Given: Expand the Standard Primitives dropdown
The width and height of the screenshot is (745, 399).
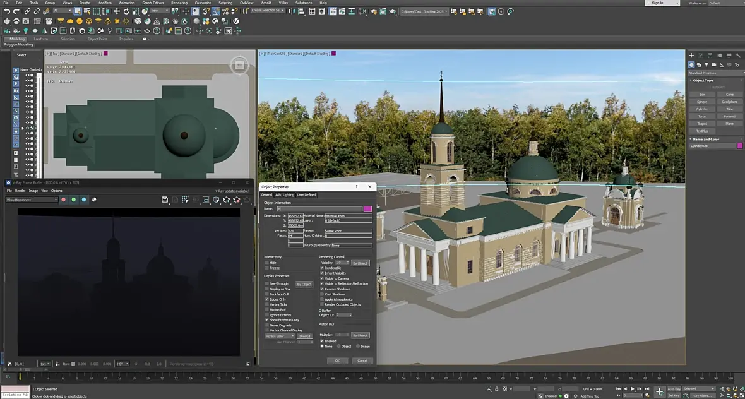Looking at the screenshot, I should [715, 73].
